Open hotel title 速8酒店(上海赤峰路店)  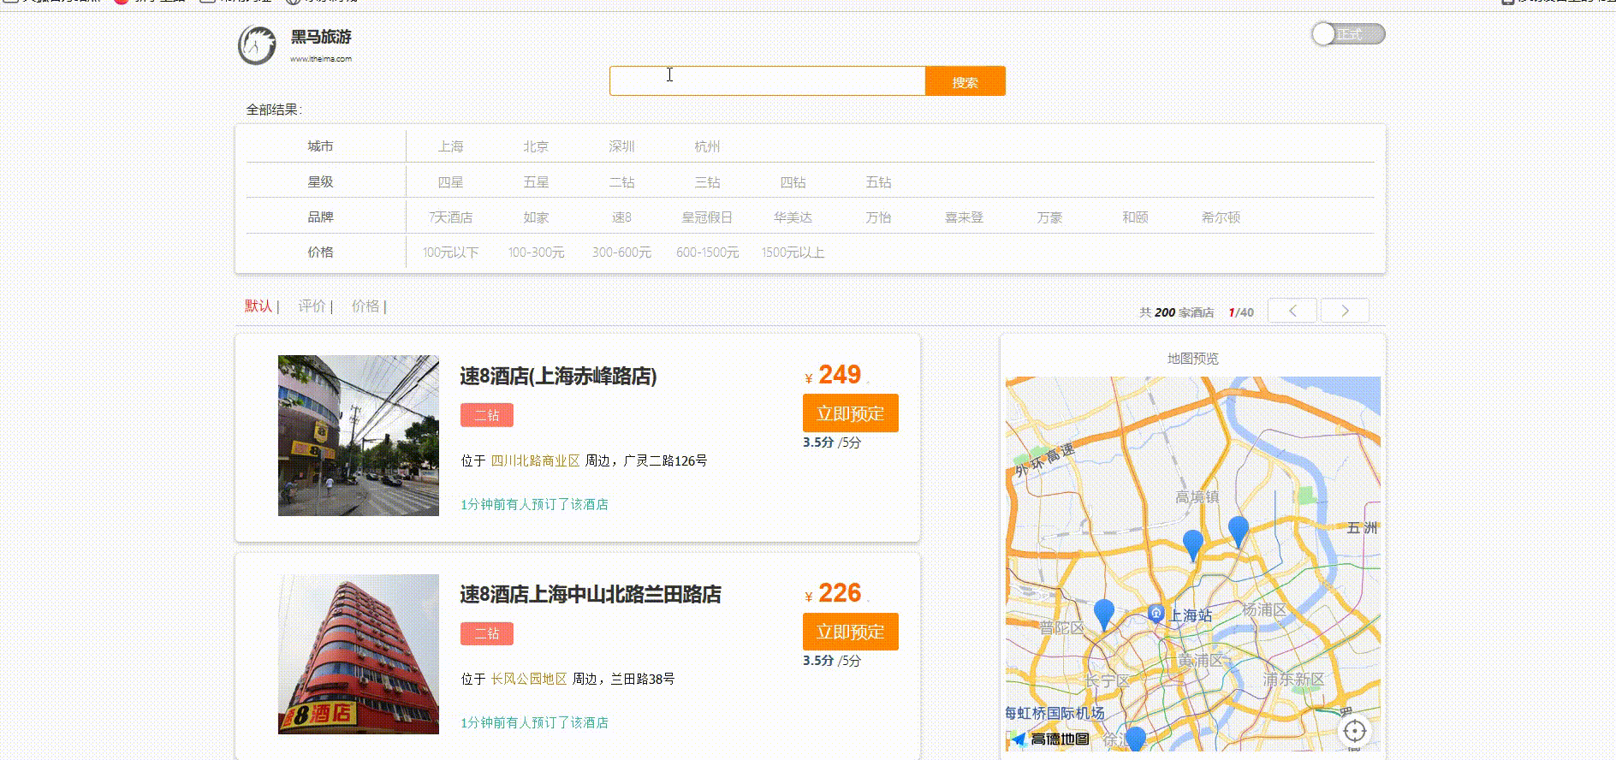558,376
